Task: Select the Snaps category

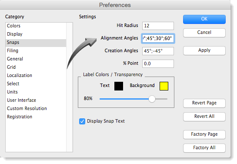Action: coord(36,43)
